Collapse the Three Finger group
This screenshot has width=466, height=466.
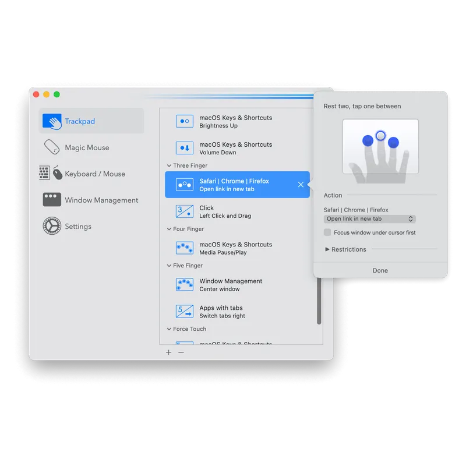coord(169,166)
